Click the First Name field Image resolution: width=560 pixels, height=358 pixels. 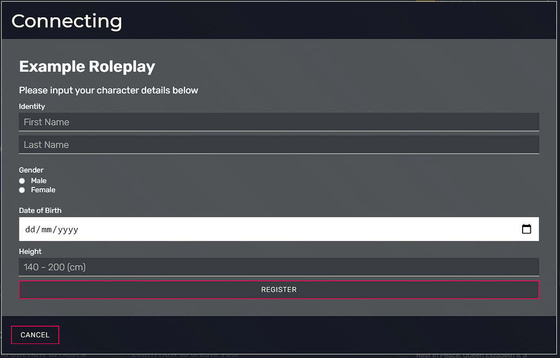coord(279,122)
